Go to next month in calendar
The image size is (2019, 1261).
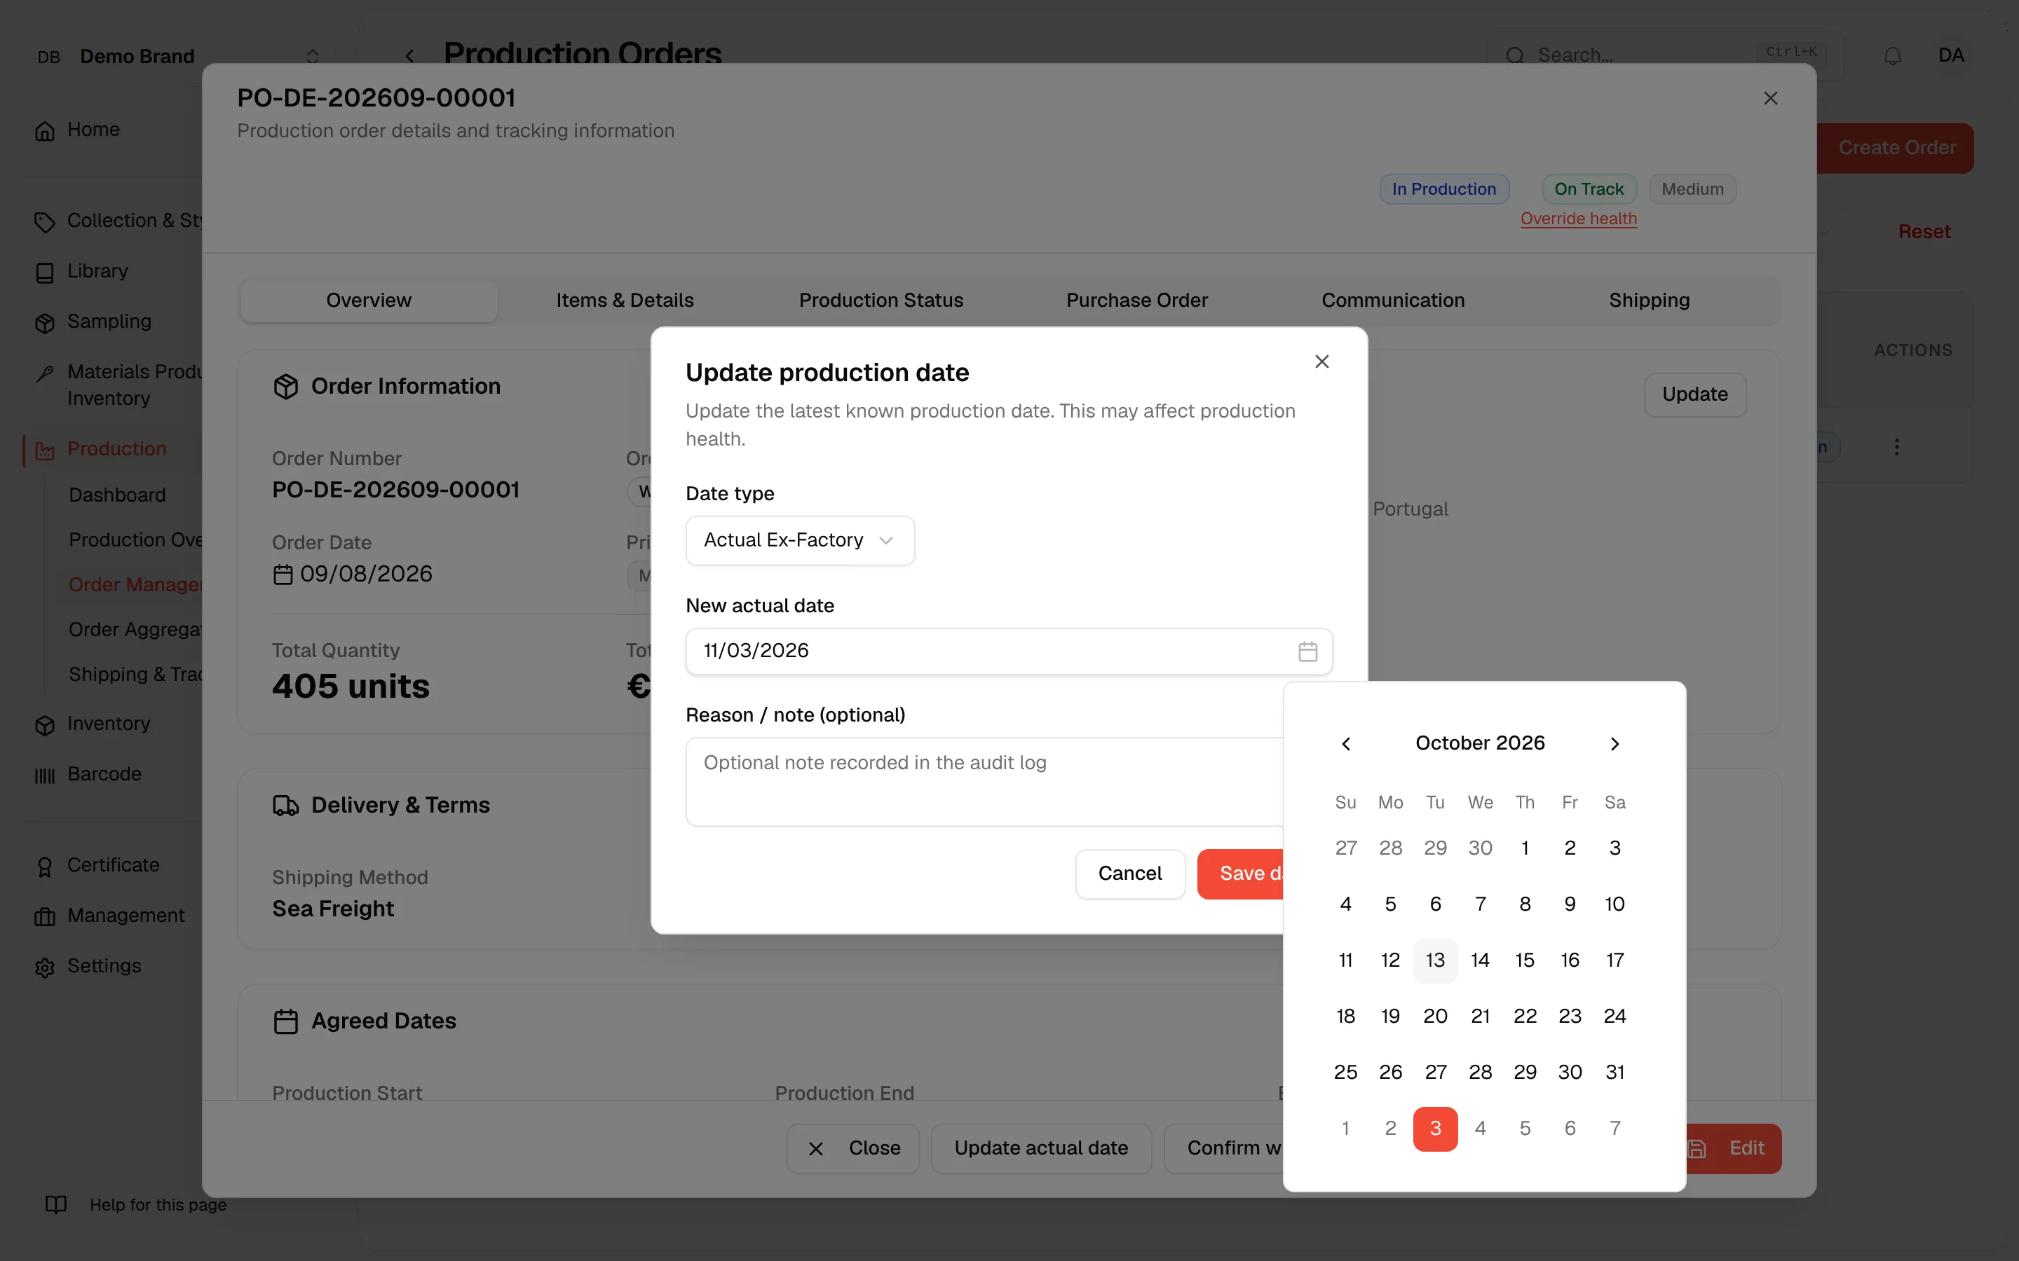[x=1614, y=743]
